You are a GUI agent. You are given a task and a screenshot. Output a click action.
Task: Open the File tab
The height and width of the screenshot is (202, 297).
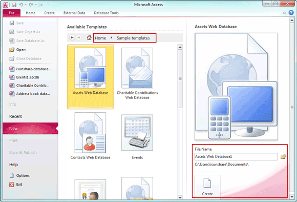[x=11, y=13]
